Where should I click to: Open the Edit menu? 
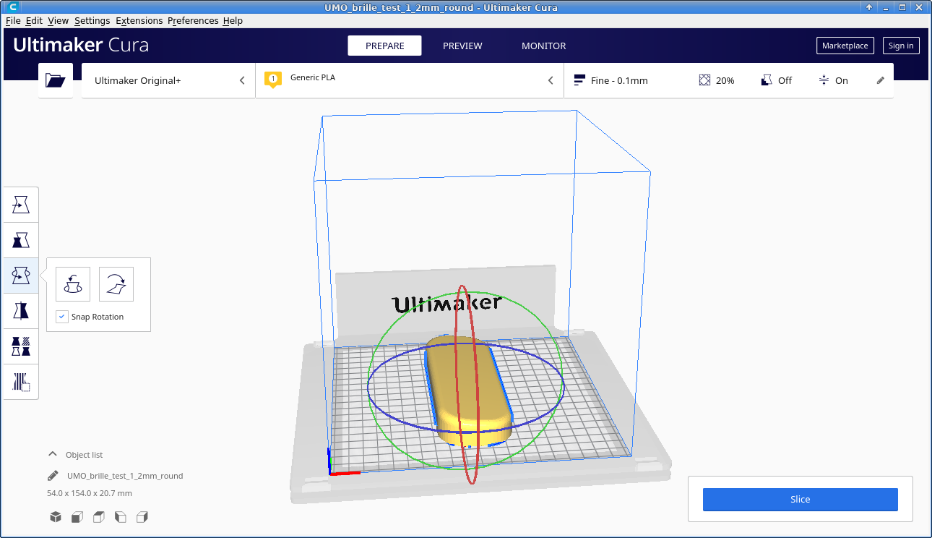[34, 21]
